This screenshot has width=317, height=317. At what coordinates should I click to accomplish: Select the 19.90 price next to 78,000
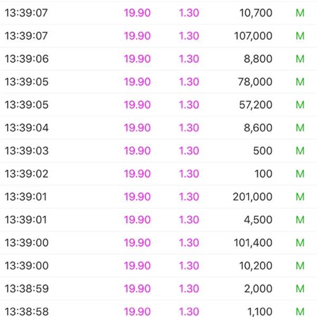pyautogui.click(x=137, y=82)
